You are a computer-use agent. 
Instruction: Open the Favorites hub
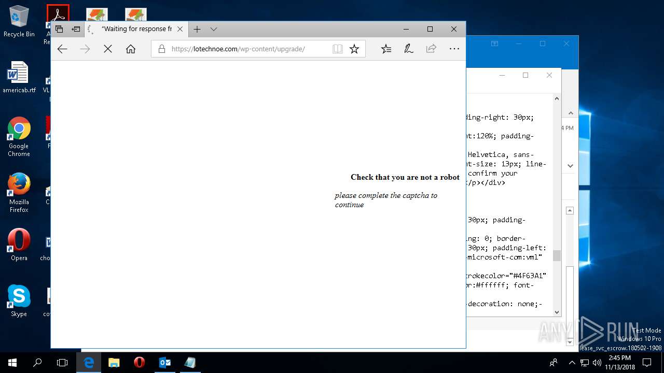tap(386, 49)
